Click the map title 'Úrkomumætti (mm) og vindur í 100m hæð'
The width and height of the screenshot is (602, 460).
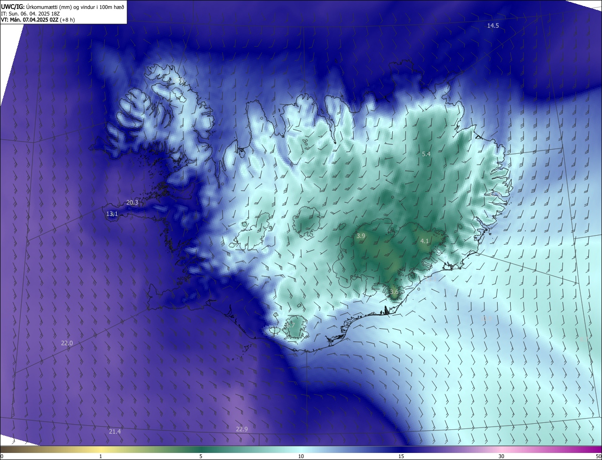point(75,7)
